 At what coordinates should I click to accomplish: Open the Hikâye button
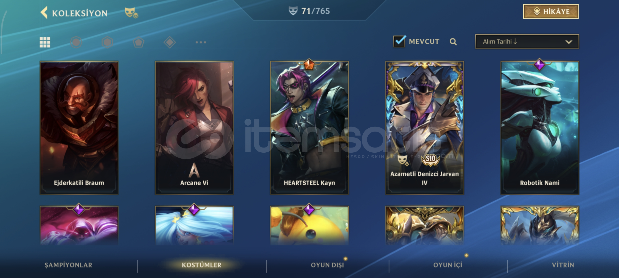(551, 12)
